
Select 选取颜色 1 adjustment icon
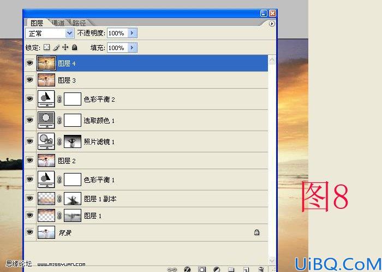pos(46,120)
